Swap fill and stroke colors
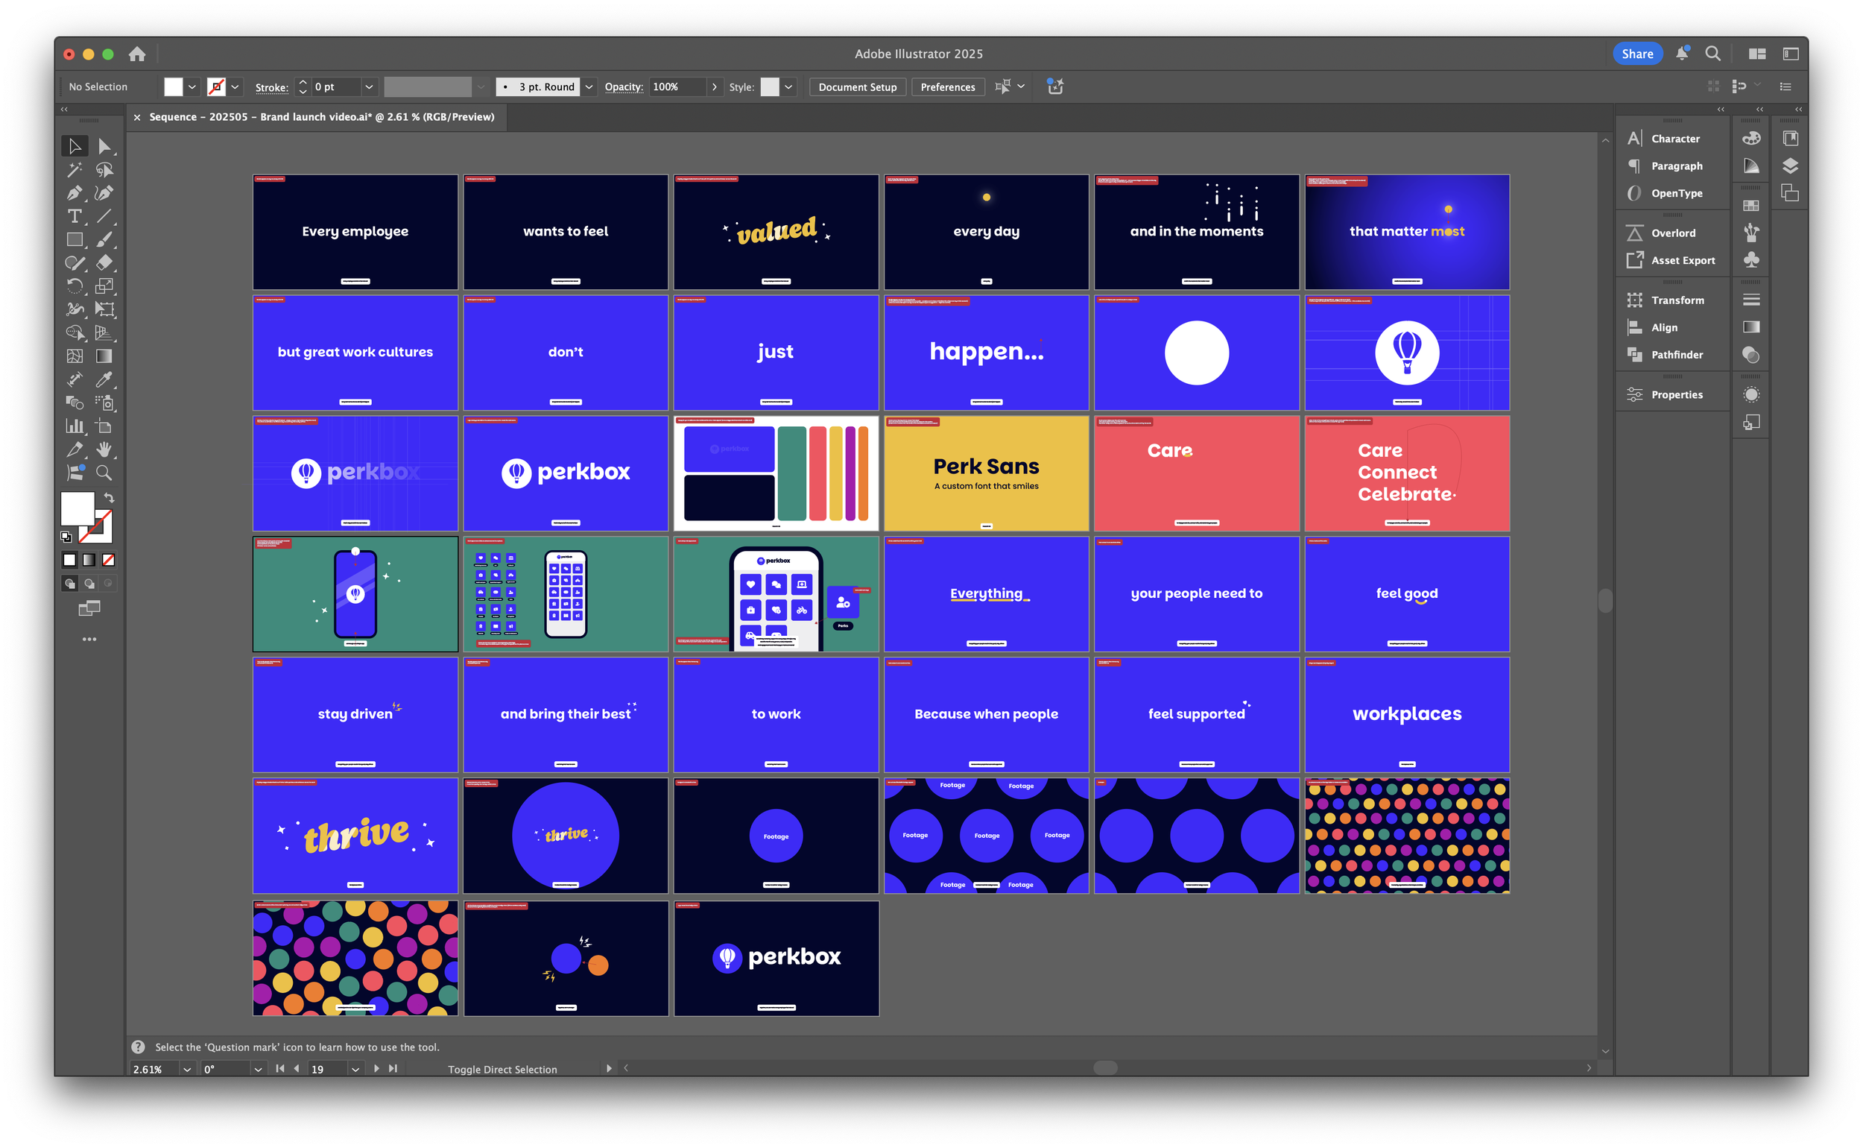The image size is (1863, 1148). [110, 498]
